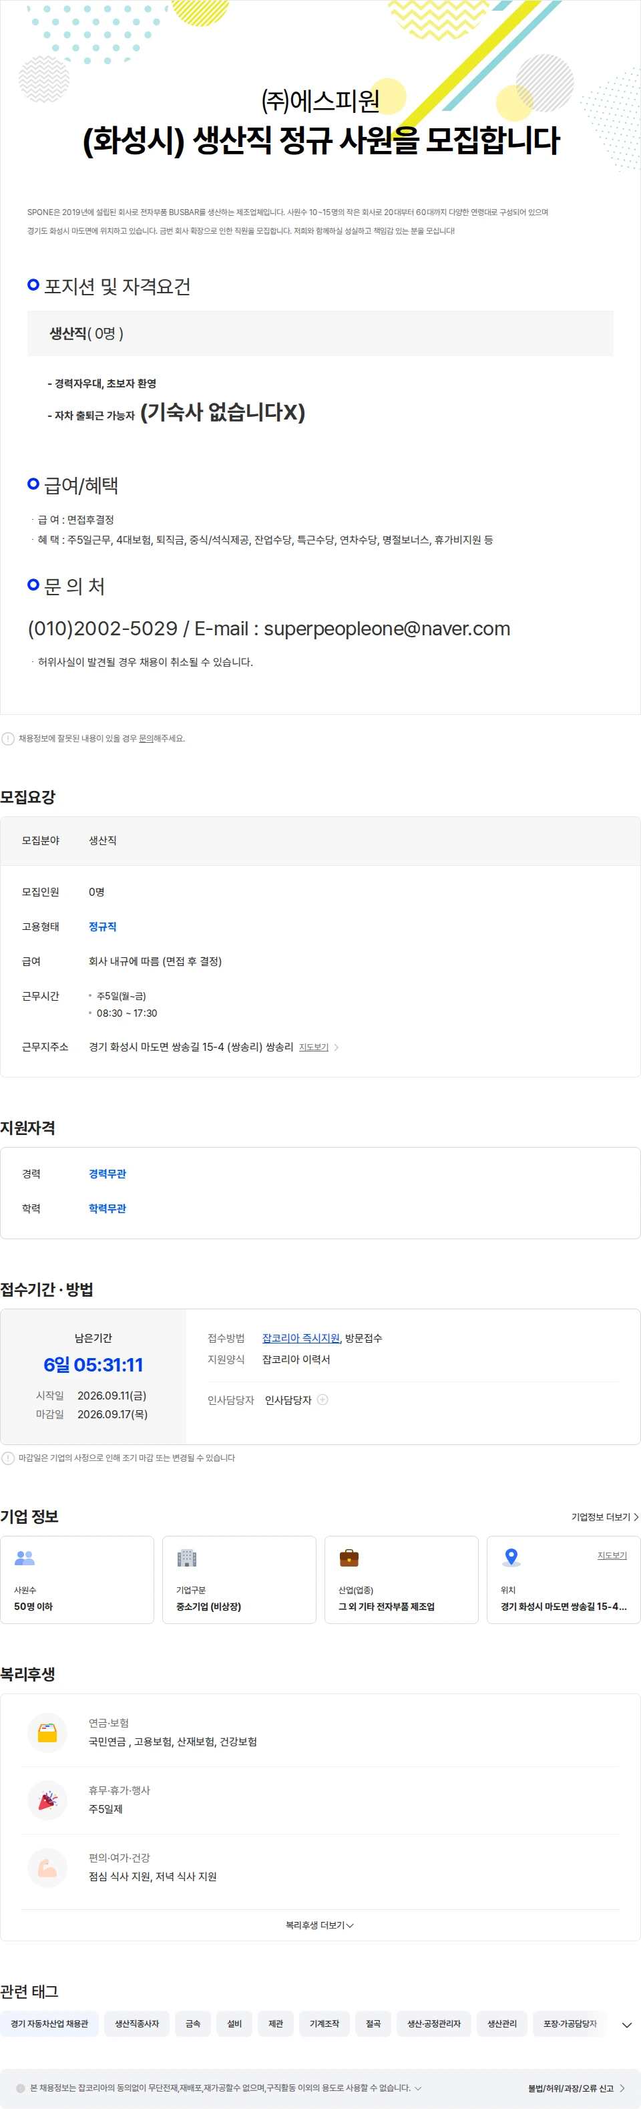Open the 잡코리아 즉시지원 application link

[x=300, y=1338]
